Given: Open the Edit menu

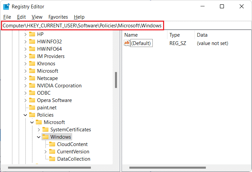Looking at the screenshot, I should pyautogui.click(x=21, y=17).
